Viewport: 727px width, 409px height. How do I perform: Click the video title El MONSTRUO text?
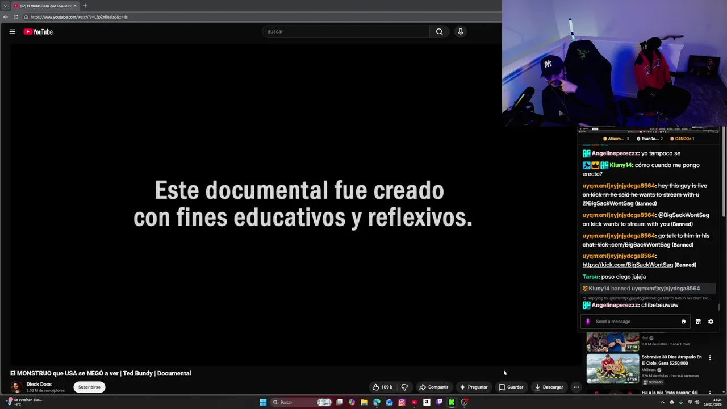101,373
